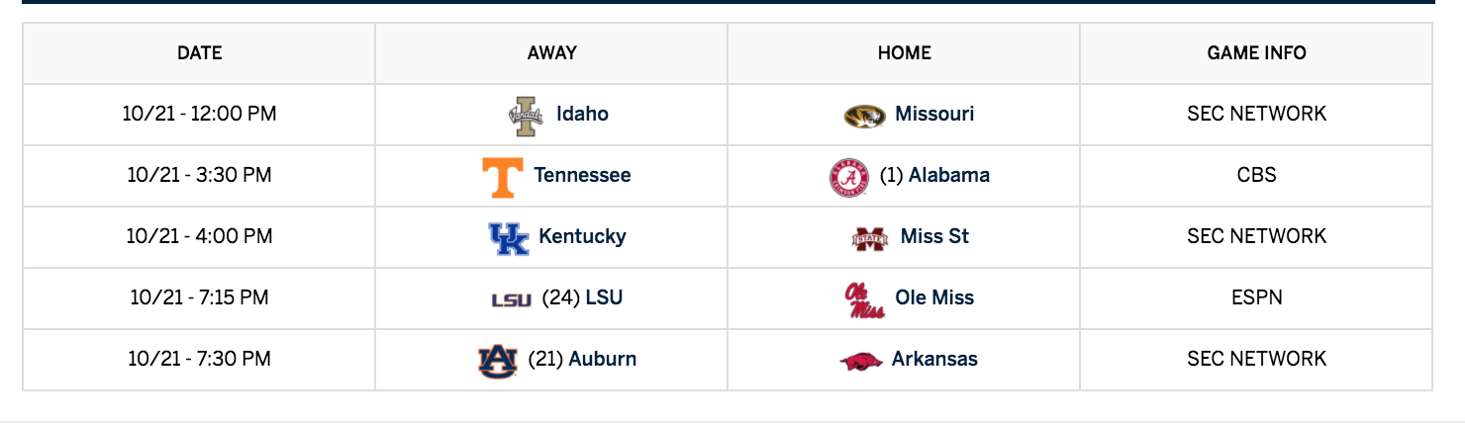1465x423 pixels.
Task: Open the Auburn team link
Action: point(603,359)
